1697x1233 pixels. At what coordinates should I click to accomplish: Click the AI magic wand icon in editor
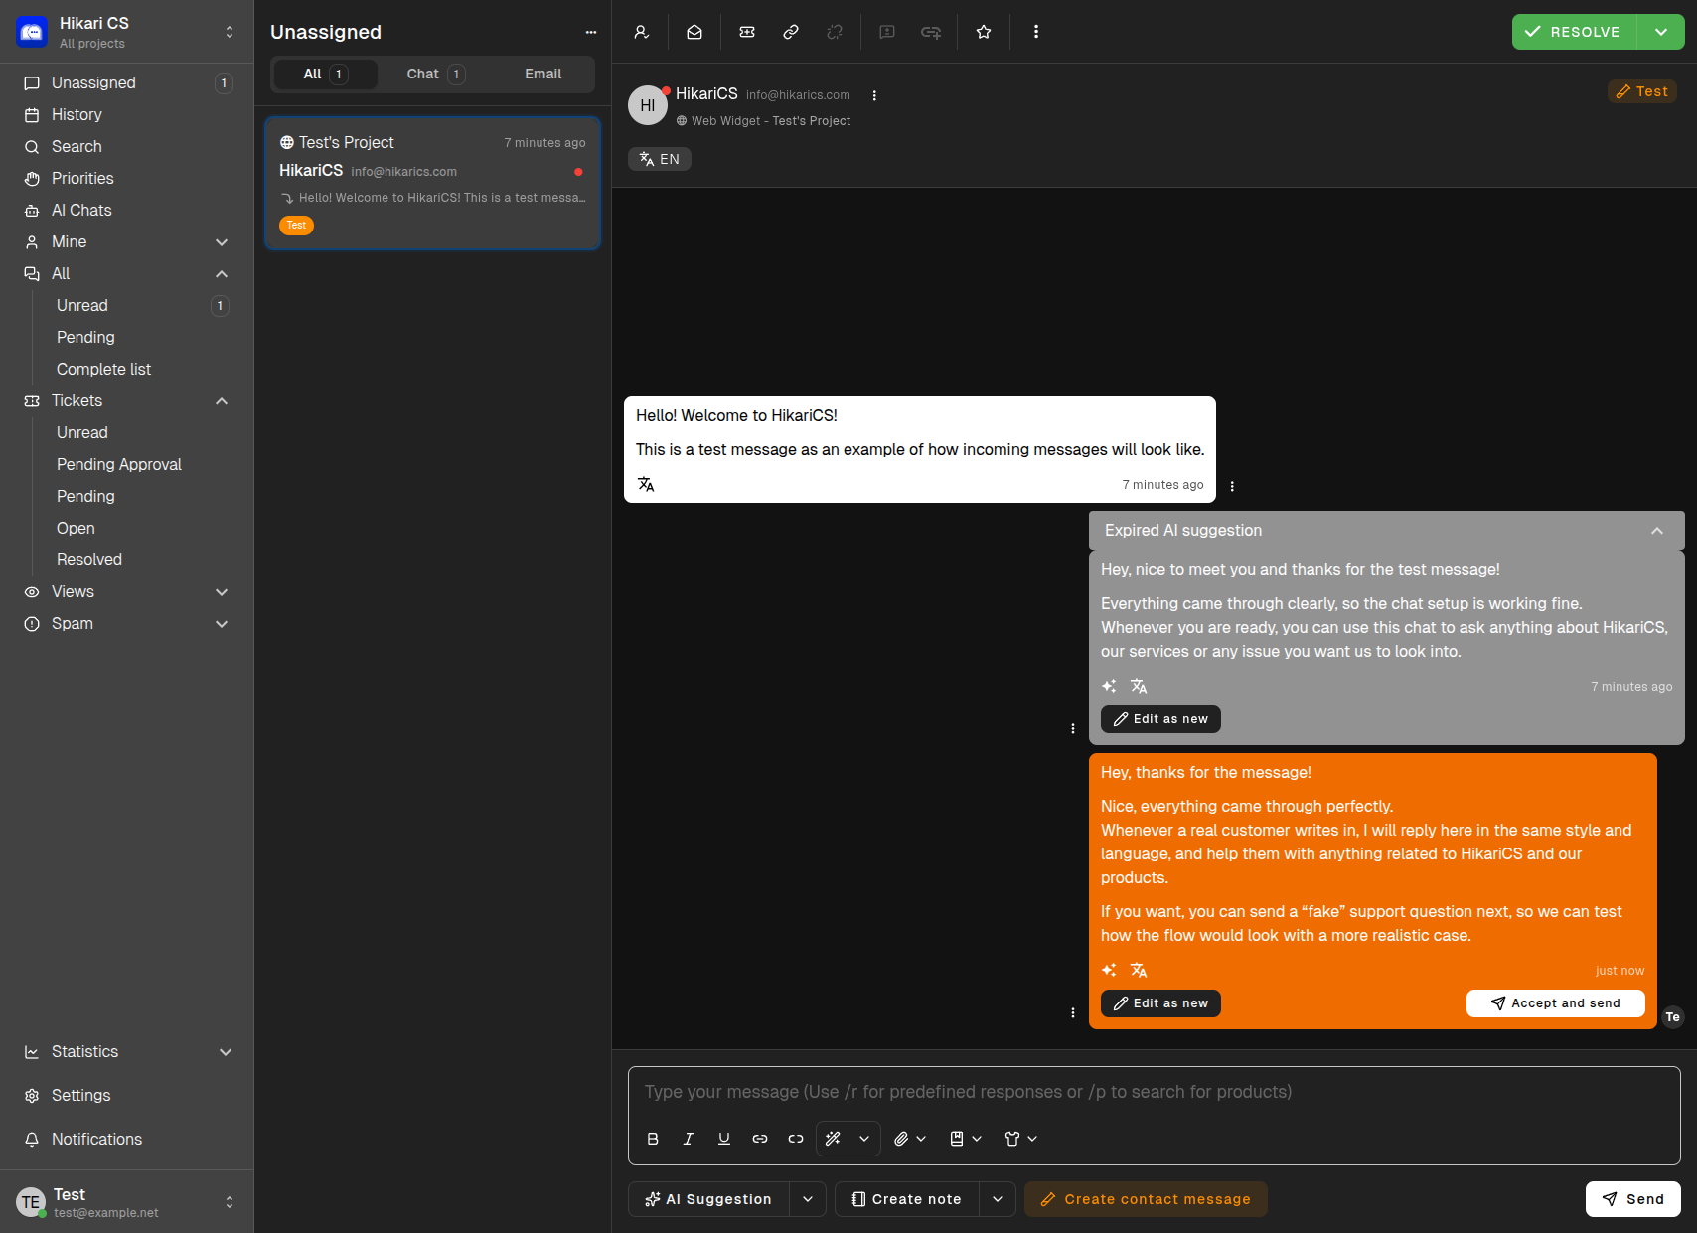pos(834,1139)
